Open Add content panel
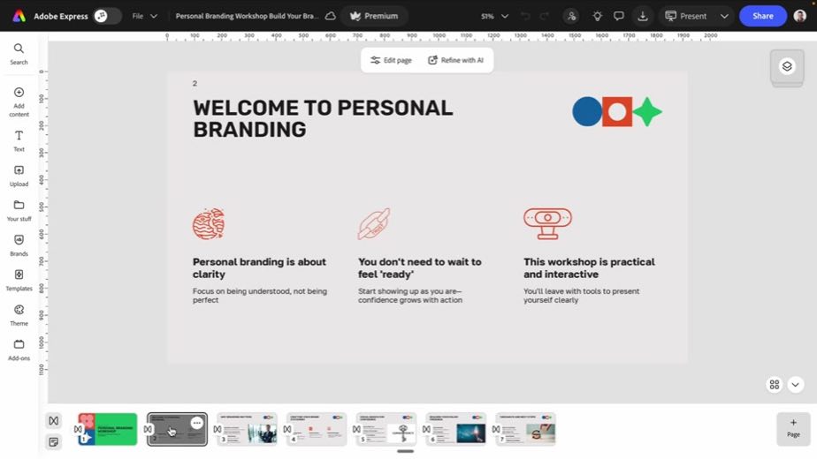Image resolution: width=817 pixels, height=459 pixels. click(19, 102)
